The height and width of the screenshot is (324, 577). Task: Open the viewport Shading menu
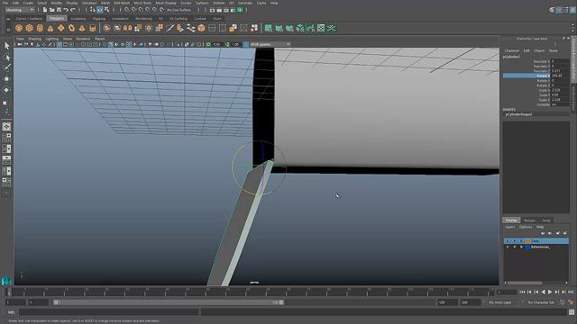pos(35,39)
